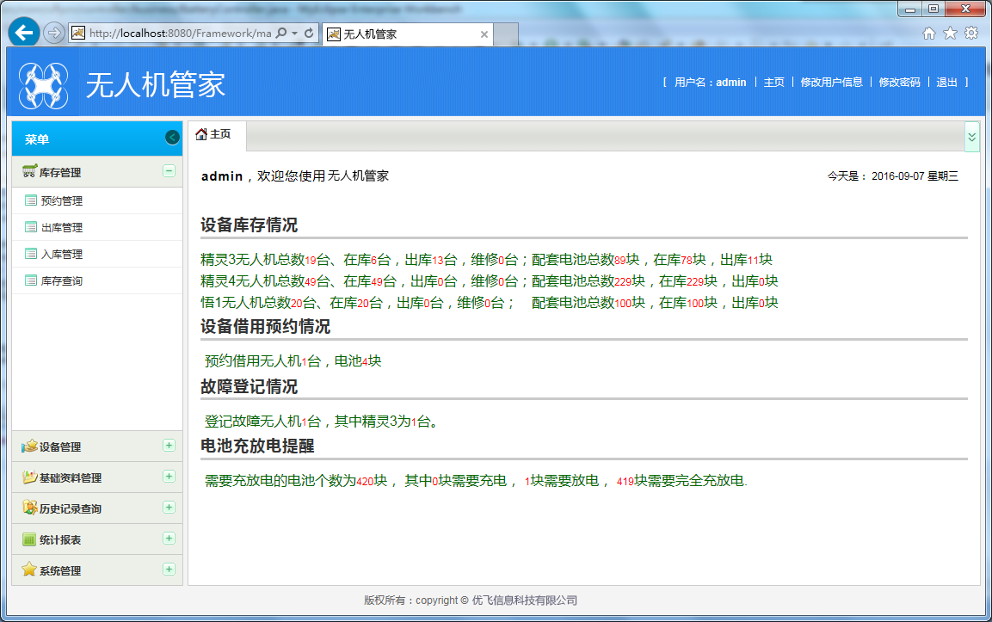The width and height of the screenshot is (992, 622).
Task: Open 出库管理 menu item
Action: tap(61, 228)
